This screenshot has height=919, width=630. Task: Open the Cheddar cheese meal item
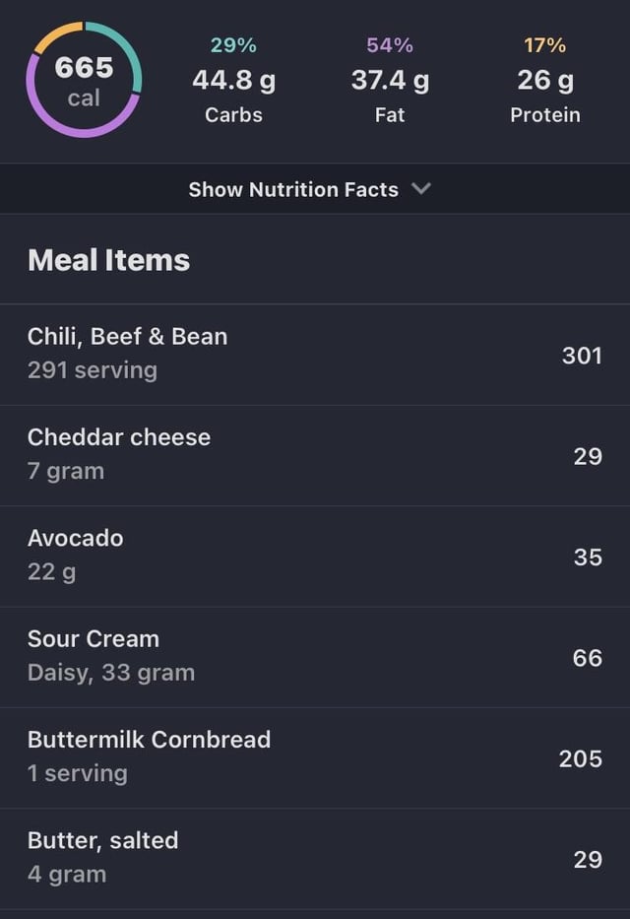point(315,455)
